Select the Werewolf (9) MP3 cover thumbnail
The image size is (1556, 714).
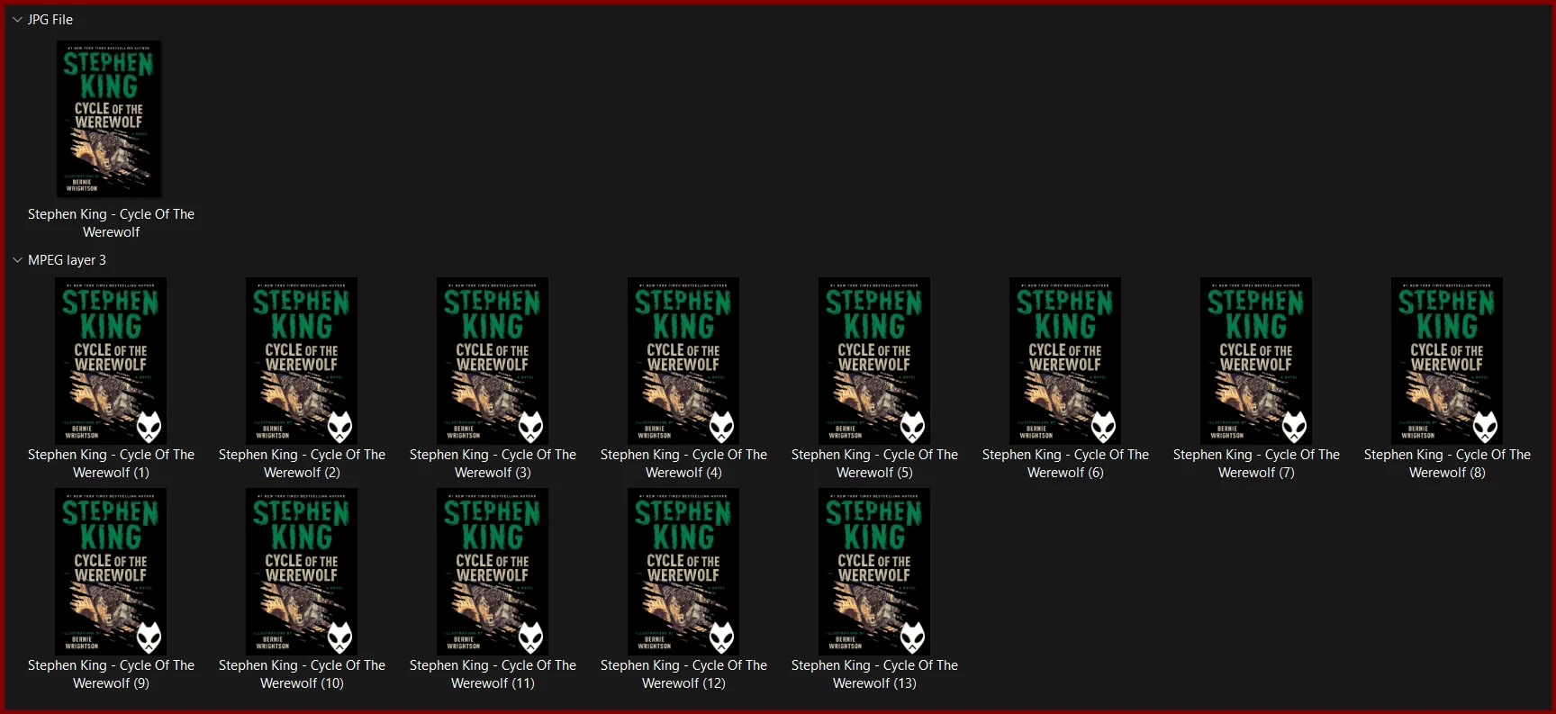click(111, 572)
